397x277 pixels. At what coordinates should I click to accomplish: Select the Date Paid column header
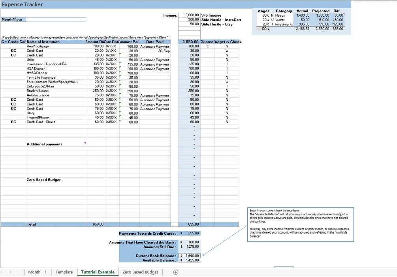[x=155, y=42]
